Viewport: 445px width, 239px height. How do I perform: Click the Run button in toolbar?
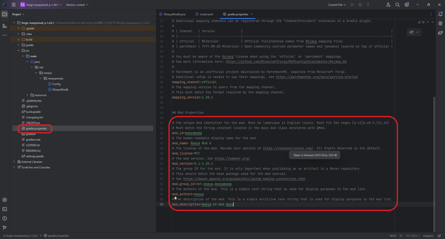pyautogui.click(x=352, y=5)
